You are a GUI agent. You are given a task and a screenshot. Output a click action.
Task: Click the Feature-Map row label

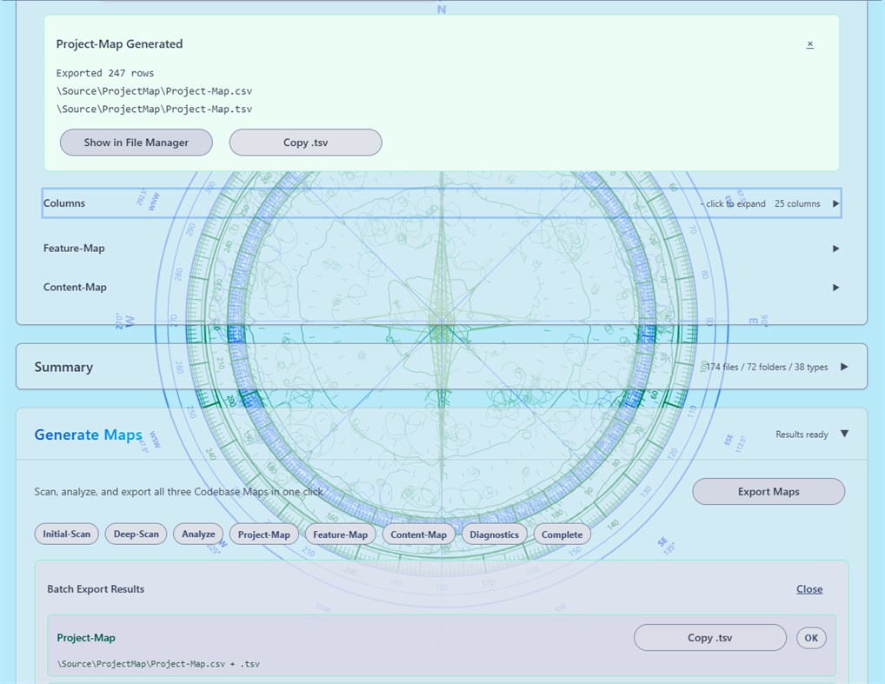(74, 249)
